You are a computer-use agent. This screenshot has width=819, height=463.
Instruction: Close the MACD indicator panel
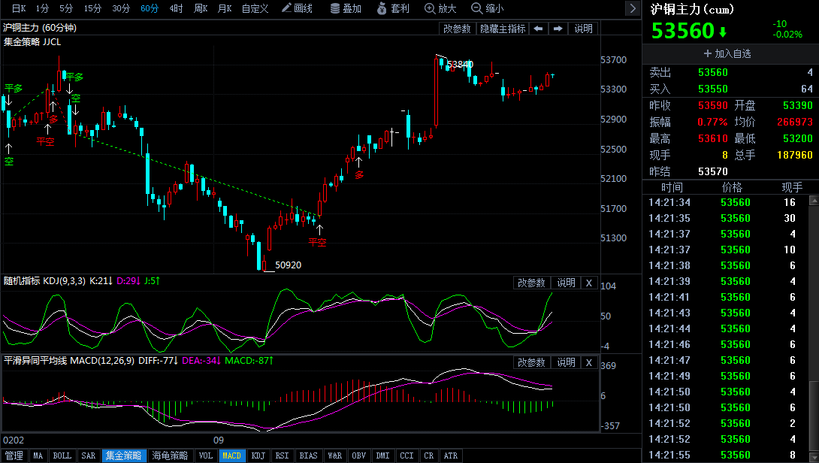[x=588, y=363]
